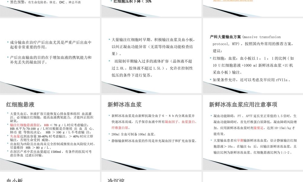Select the arrow bullet beside 红细胞压积下降 text
Viewport: 303px width, 182px height.
111,2
